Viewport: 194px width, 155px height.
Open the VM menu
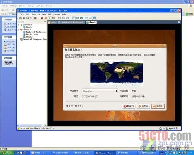point(39,14)
